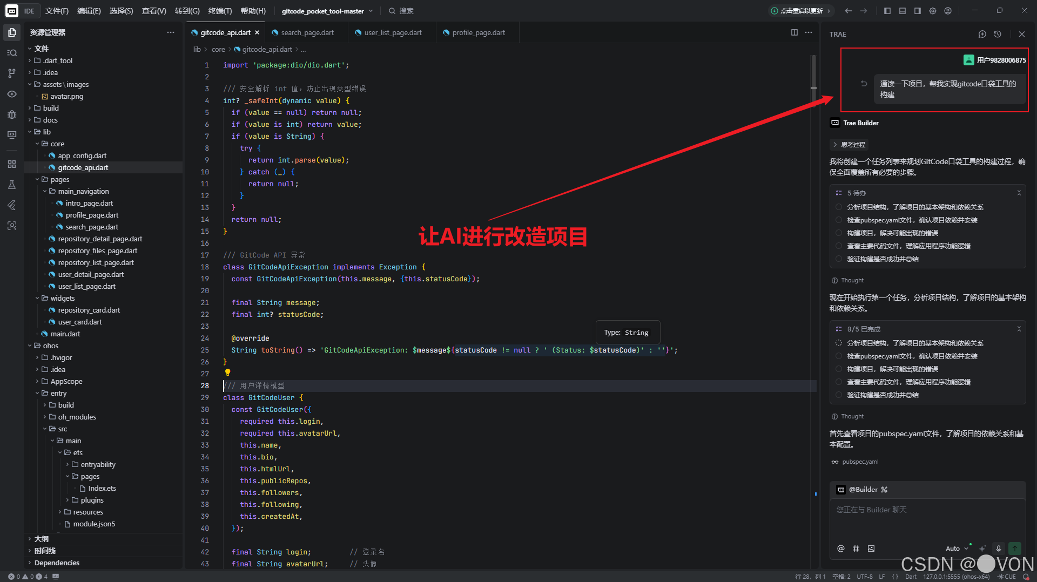The image size is (1037, 582).
Task: Toggle the CUE indicator in status bar
Action: click(x=1007, y=577)
